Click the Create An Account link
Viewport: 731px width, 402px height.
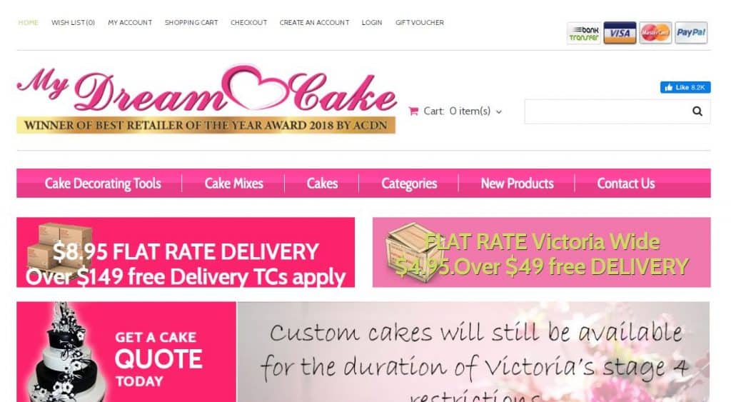point(314,22)
